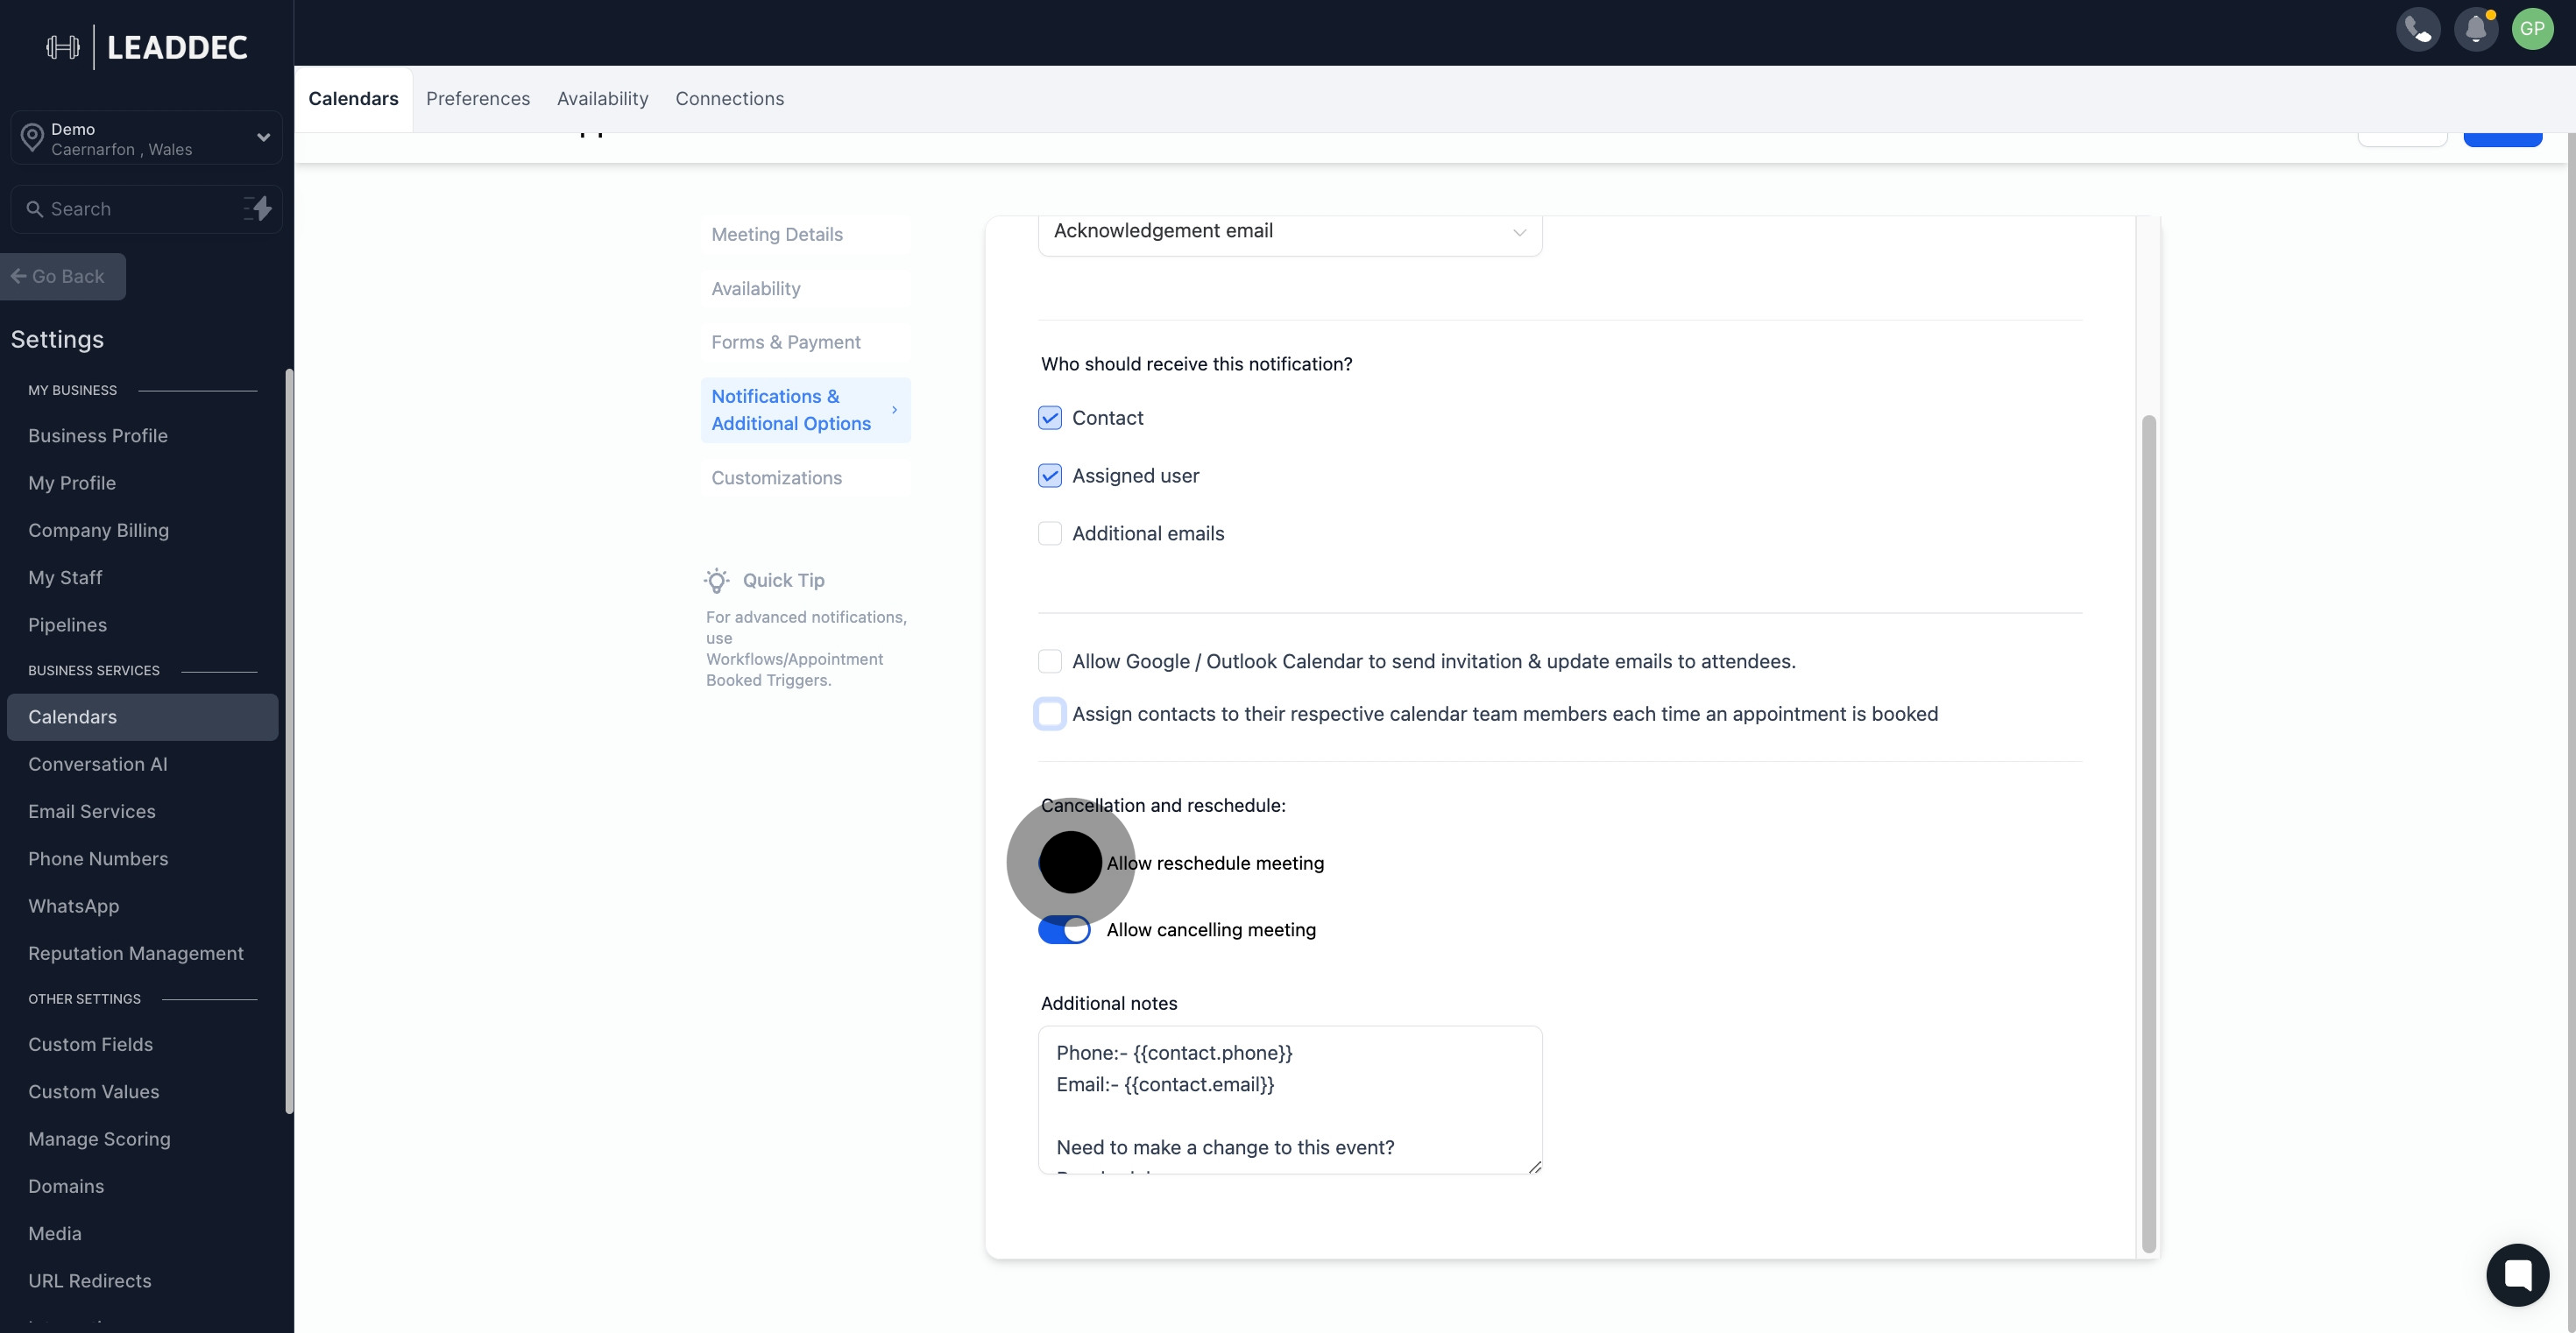This screenshot has width=2576, height=1333.
Task: Open the Availability top tab
Action: [x=602, y=99]
